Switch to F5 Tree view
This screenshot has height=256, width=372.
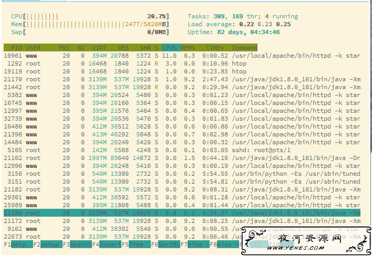136,244
